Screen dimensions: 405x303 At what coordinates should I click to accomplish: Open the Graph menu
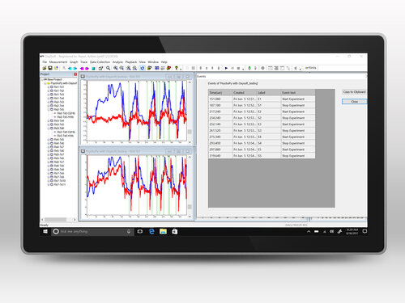tap(74, 62)
